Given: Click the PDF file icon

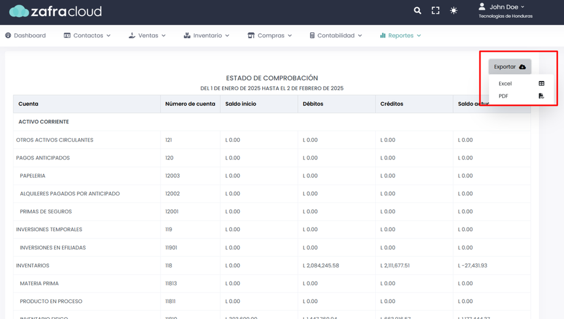Looking at the screenshot, I should 541,96.
